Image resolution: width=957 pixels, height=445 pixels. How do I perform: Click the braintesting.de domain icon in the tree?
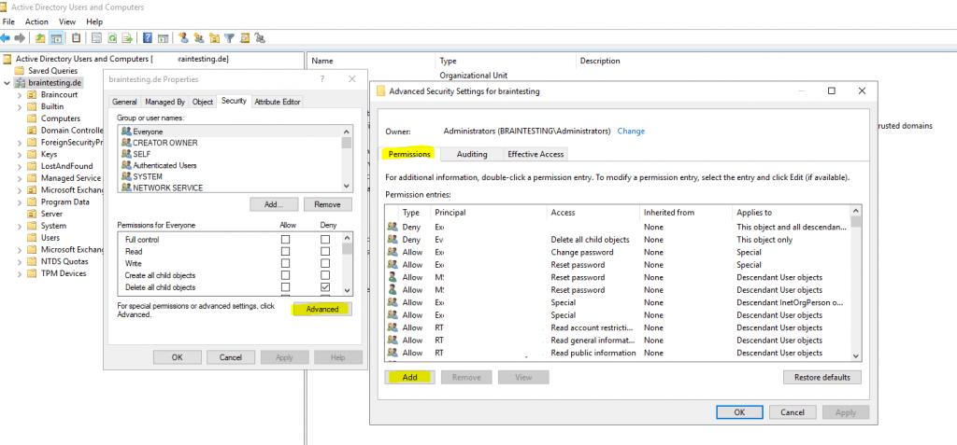pos(21,83)
